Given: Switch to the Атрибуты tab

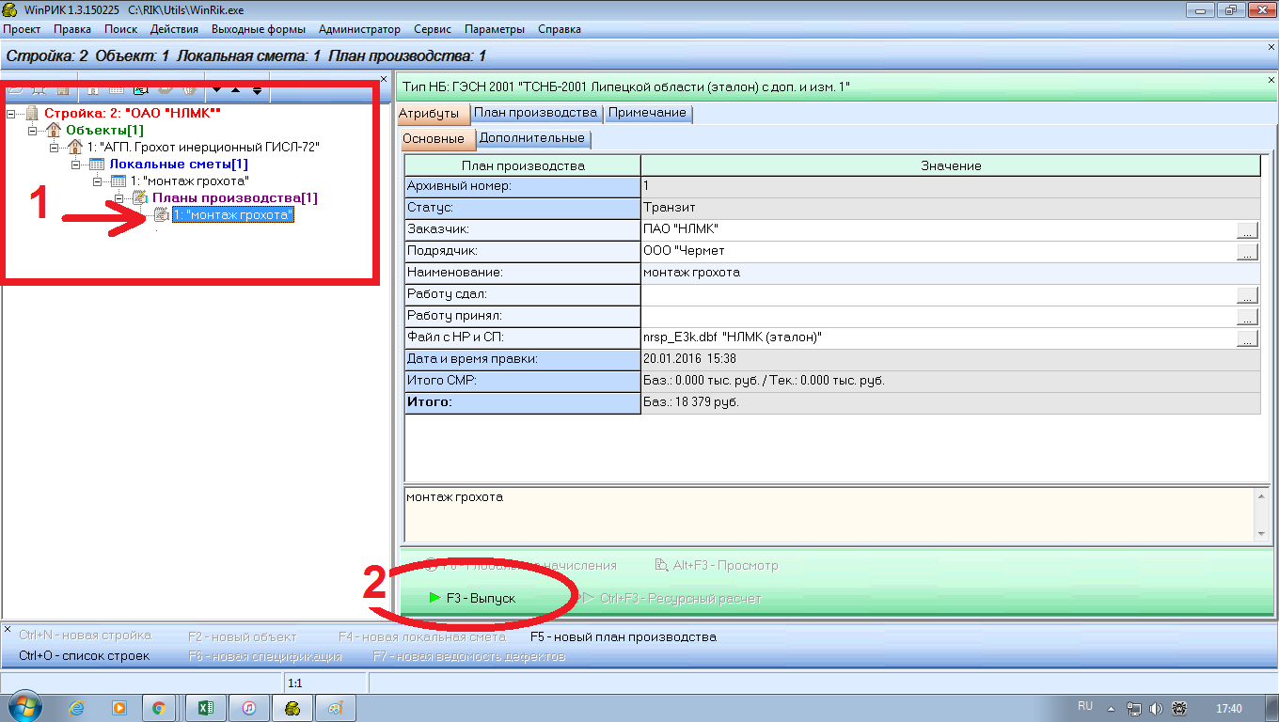Looking at the screenshot, I should tap(434, 114).
